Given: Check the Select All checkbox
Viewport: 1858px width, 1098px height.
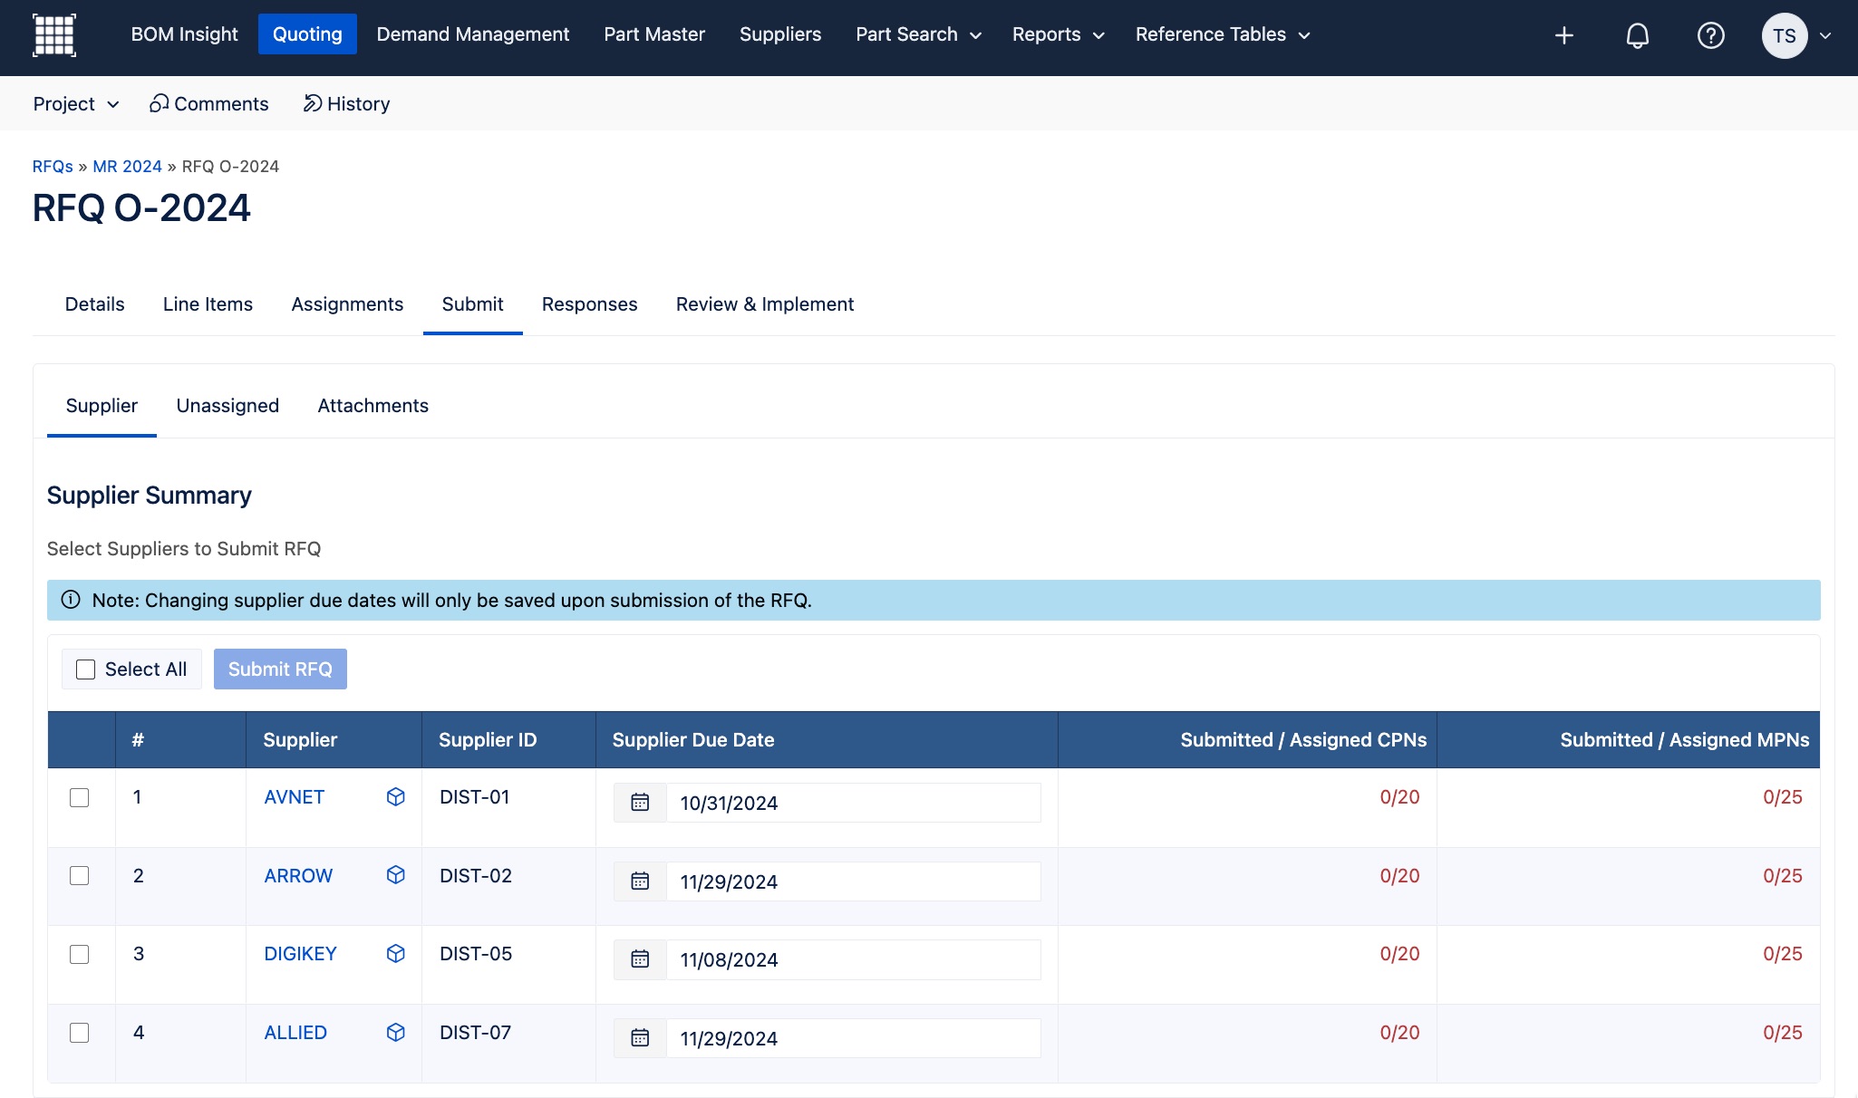Looking at the screenshot, I should pyautogui.click(x=86, y=669).
